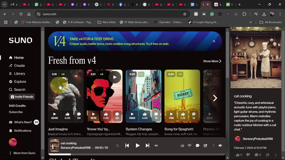Skip to next track in player
The image size is (285, 160).
click(x=148, y=145)
